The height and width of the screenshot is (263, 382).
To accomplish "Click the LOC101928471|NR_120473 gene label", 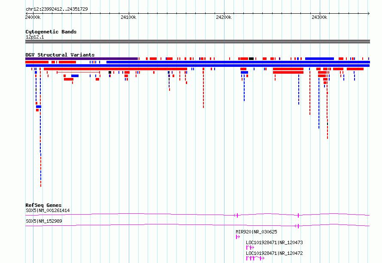I will coord(274,242).
